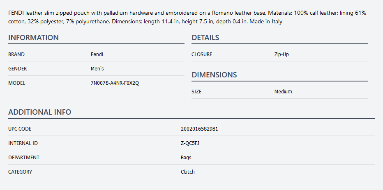Click the DETAILS section heading
Image resolution: width=383 pixels, height=190 pixels.
205,38
